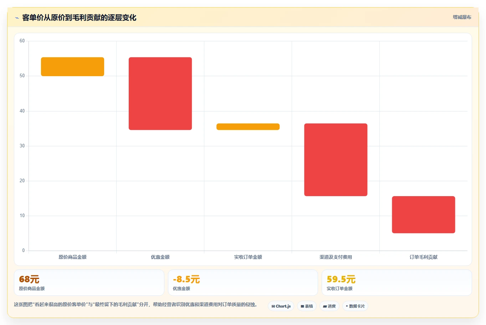This screenshot has width=486, height=325.
Task: Click the 数据卡片 tag pill
Action: tap(355, 306)
